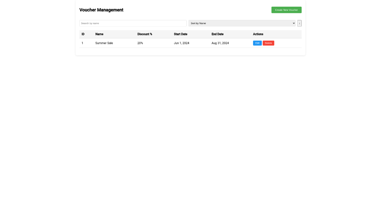Click the End Date column header

(217, 34)
